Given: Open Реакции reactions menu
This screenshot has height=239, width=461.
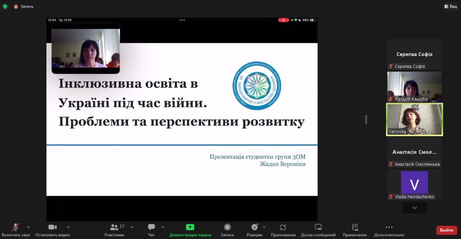Looking at the screenshot, I should point(255,230).
